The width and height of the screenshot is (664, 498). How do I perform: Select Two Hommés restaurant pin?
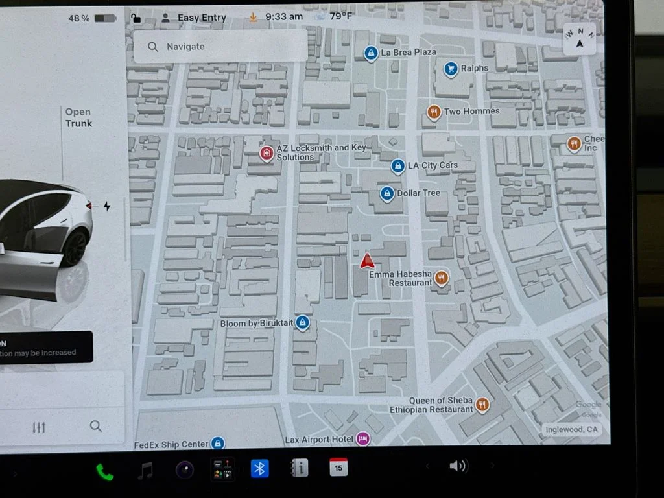tap(434, 113)
